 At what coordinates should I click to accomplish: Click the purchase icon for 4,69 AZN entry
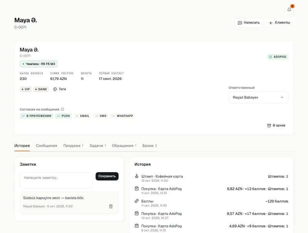137,226
